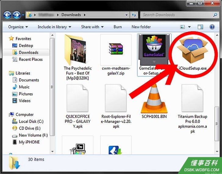Select the SCPH1001.BIN VLC cone icon
The height and width of the screenshot is (174, 222).
coord(154,99)
